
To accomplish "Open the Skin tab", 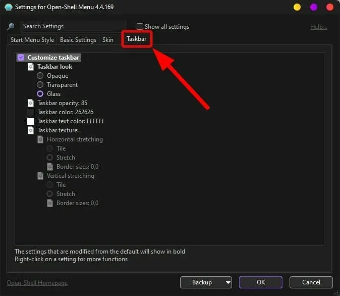I will click(108, 40).
